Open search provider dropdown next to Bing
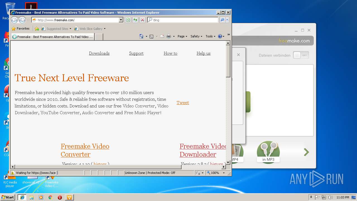This screenshot has height=201, width=357. point(227,20)
